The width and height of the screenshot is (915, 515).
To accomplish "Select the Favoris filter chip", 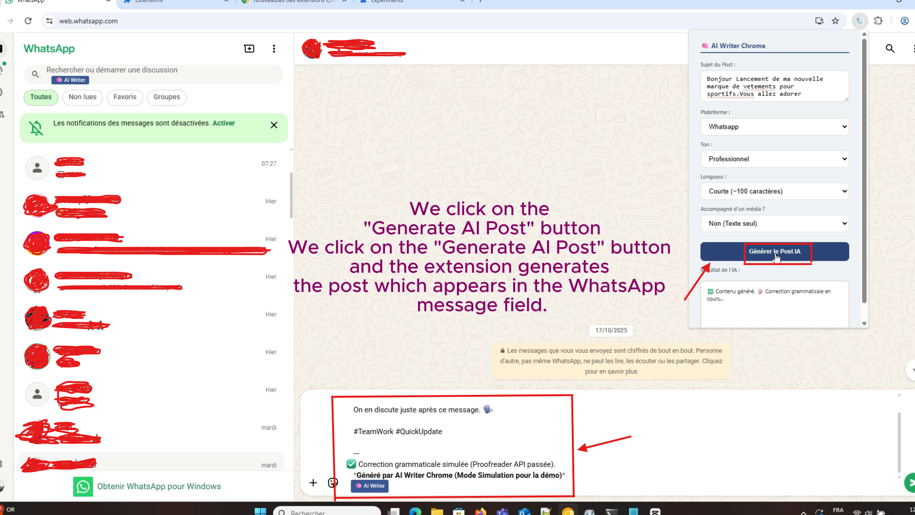I will click(x=125, y=97).
